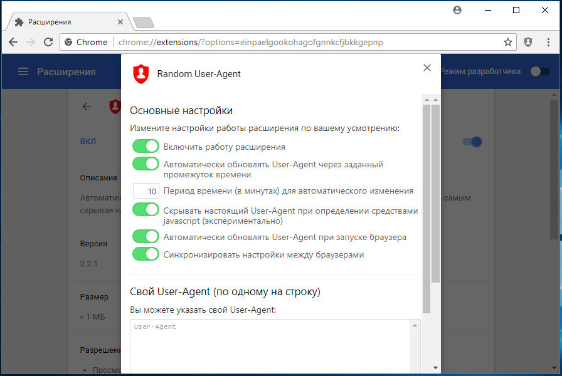Open the Random User-Agent toolbar shield icon

click(528, 42)
